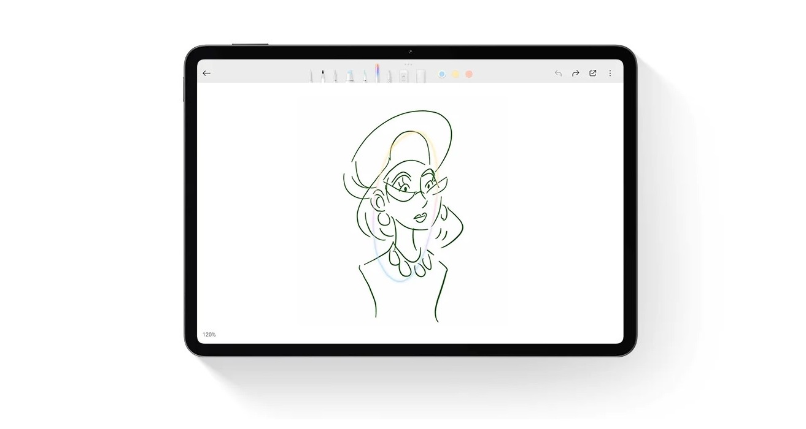Choose the yellow color swatch
Viewport: 806px width, 429px height.
click(455, 74)
